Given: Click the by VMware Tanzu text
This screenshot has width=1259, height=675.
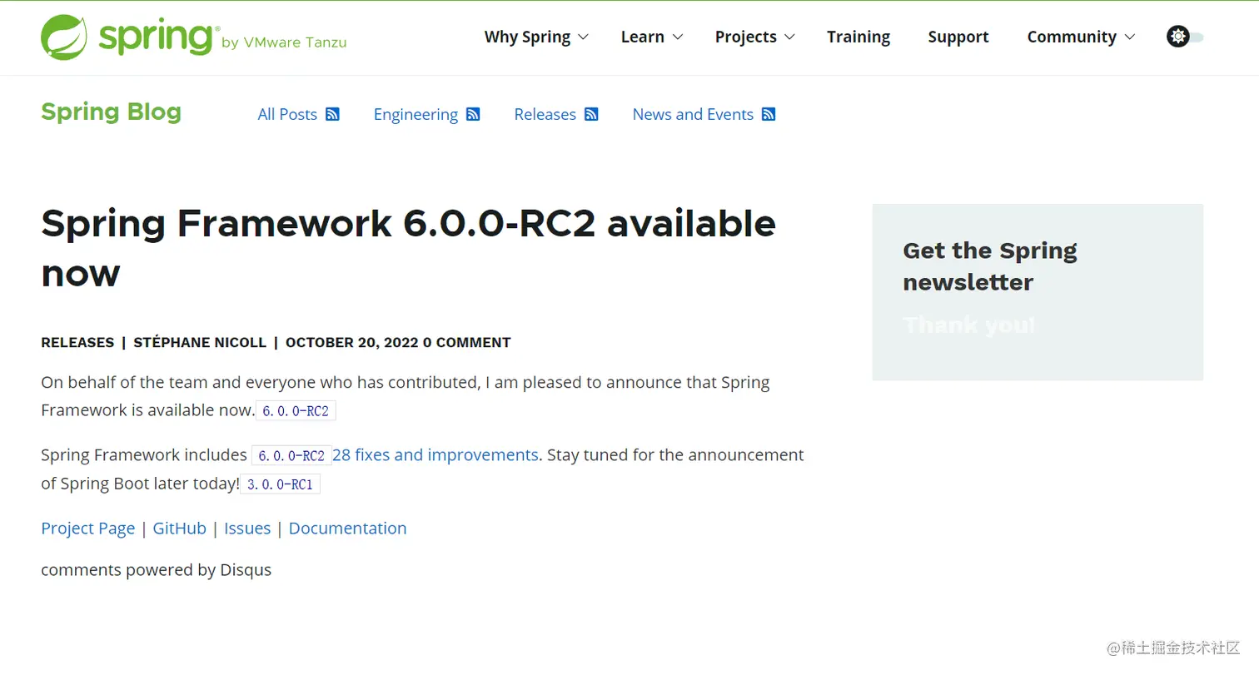Looking at the screenshot, I should pos(284,42).
